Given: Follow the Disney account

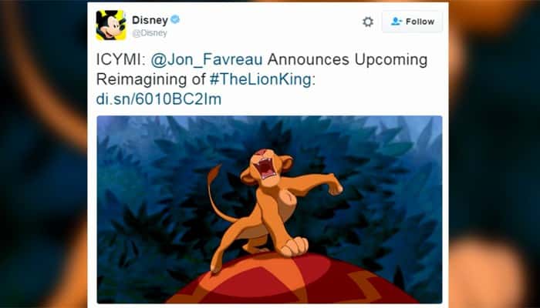Looking at the screenshot, I should coord(412,22).
